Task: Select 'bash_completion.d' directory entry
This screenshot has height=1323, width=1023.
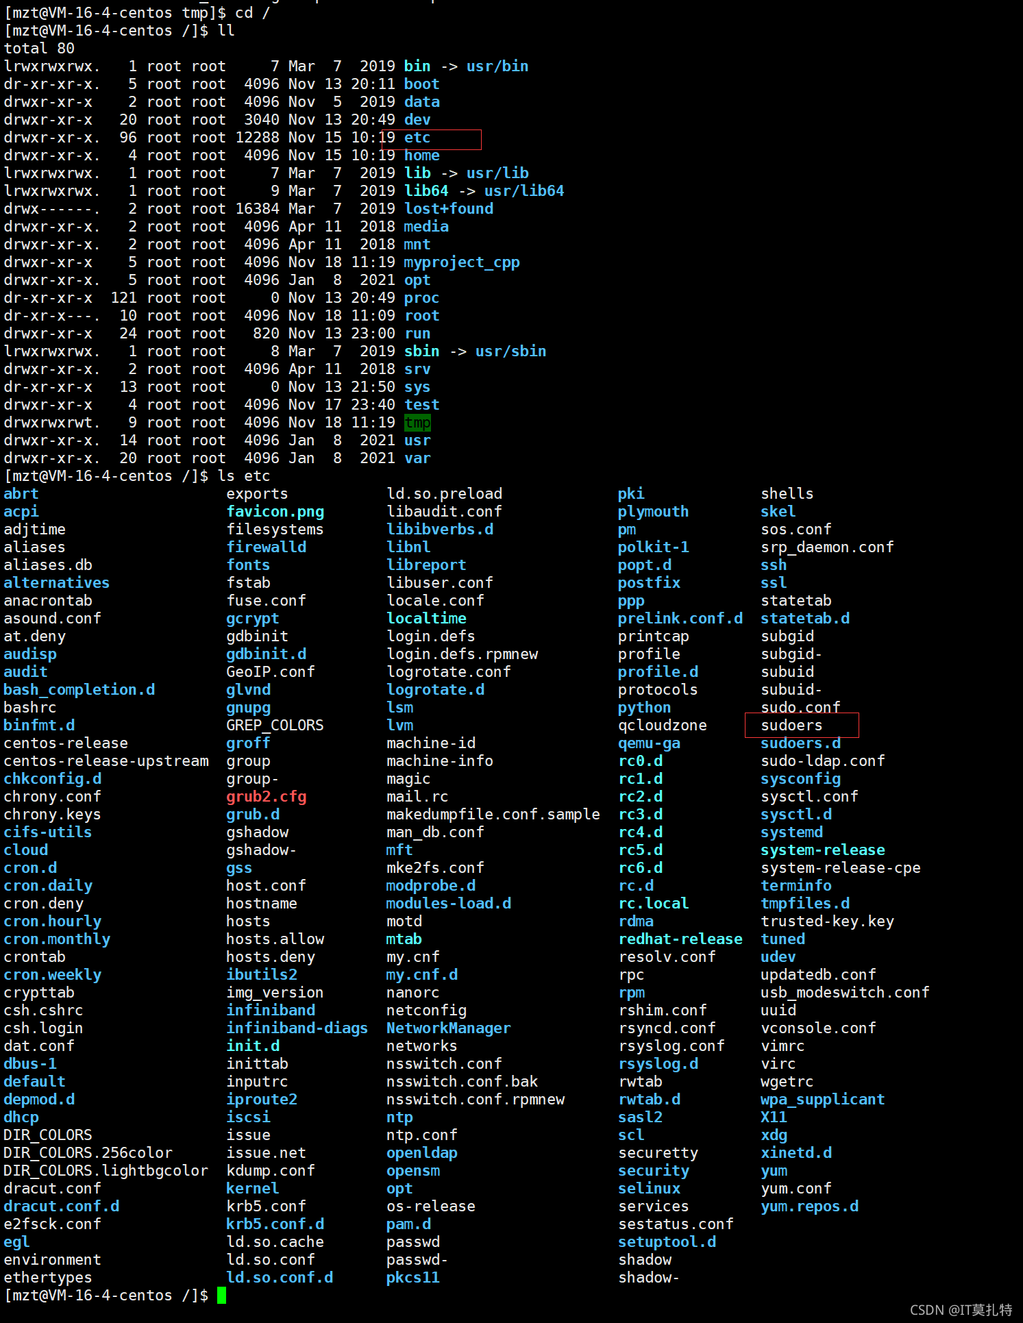Action: click(79, 690)
